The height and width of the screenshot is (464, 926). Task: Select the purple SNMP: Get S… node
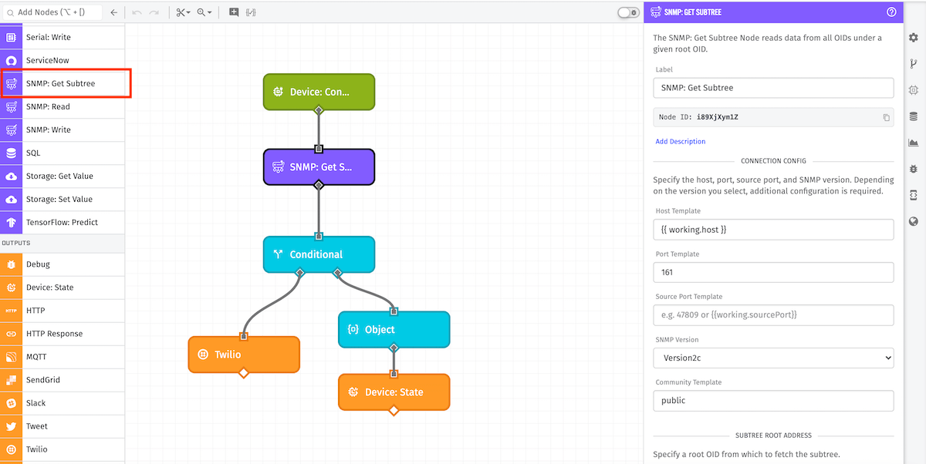click(319, 167)
